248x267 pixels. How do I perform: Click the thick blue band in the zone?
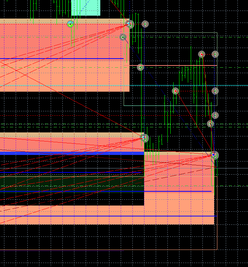tap(72, 154)
